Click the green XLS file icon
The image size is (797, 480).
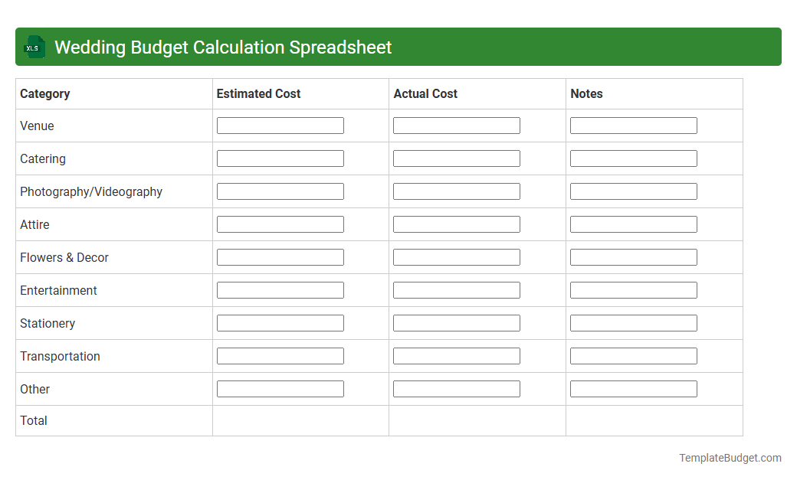coord(34,47)
